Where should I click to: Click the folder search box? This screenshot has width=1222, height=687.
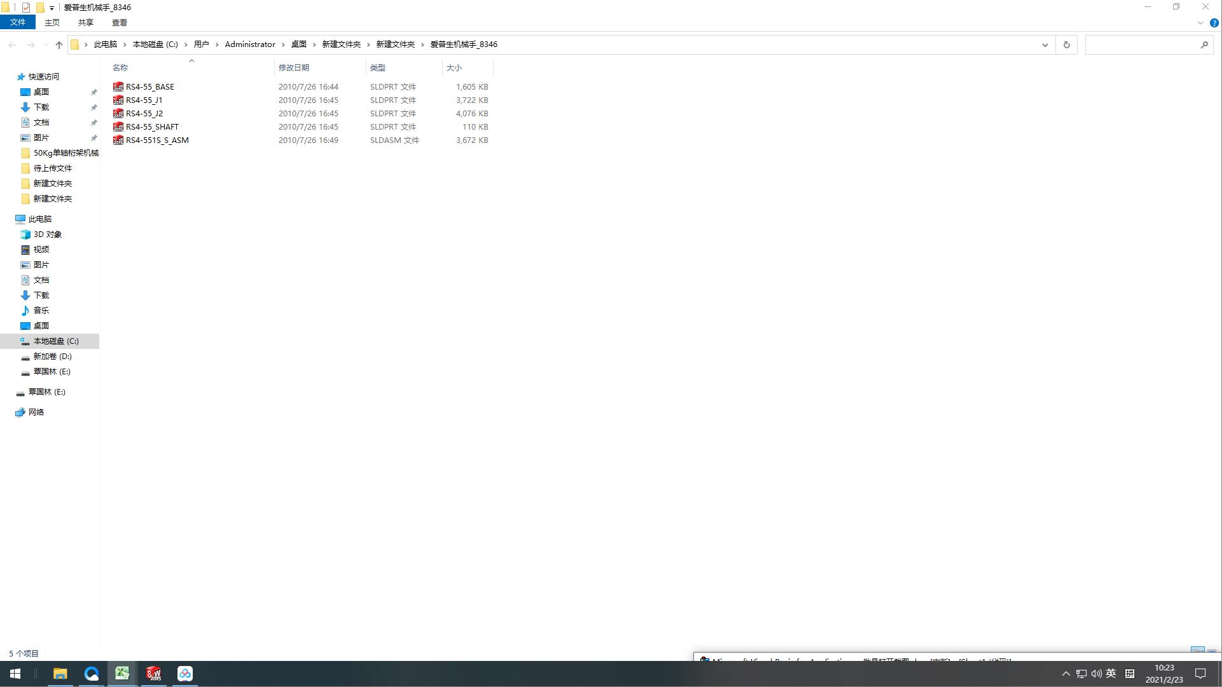pos(1142,44)
